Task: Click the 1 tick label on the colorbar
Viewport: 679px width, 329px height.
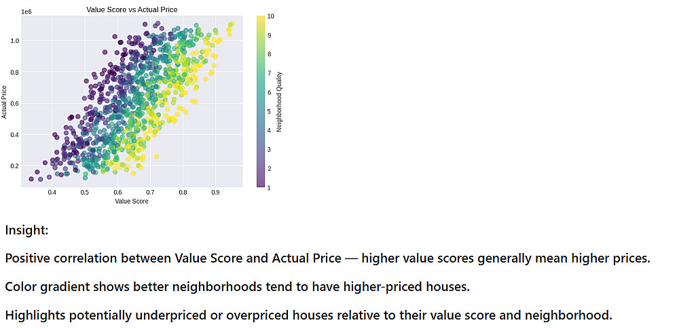Action: click(270, 187)
